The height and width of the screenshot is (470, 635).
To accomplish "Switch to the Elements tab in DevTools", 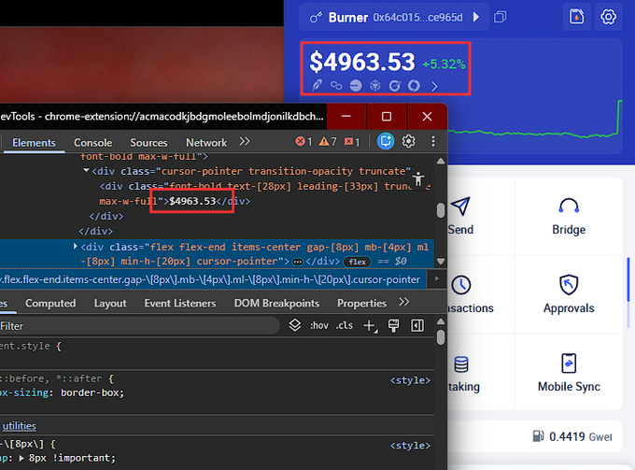I will pos(34,143).
